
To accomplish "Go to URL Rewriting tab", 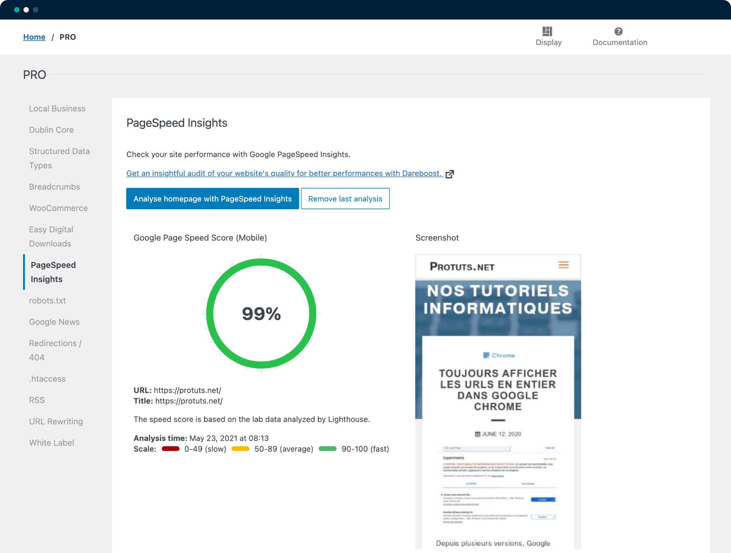I will (56, 422).
